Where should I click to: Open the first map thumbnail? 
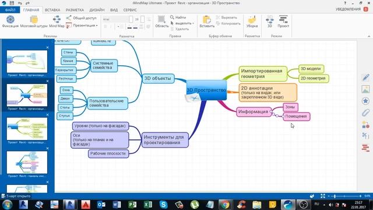point(27,61)
